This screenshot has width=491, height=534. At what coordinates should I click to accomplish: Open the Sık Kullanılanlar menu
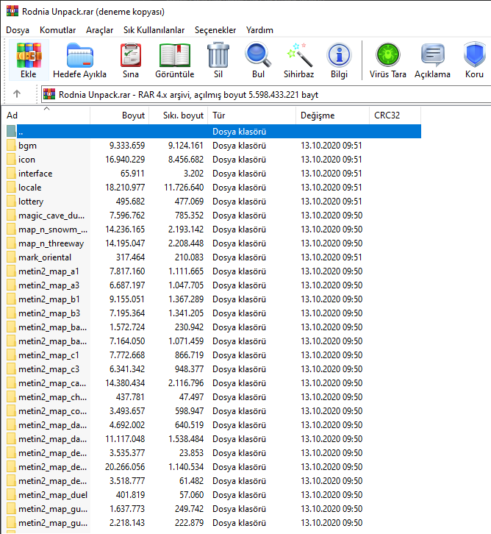(154, 30)
